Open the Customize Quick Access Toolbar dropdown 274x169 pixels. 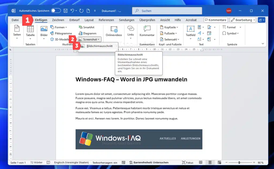point(95,11)
